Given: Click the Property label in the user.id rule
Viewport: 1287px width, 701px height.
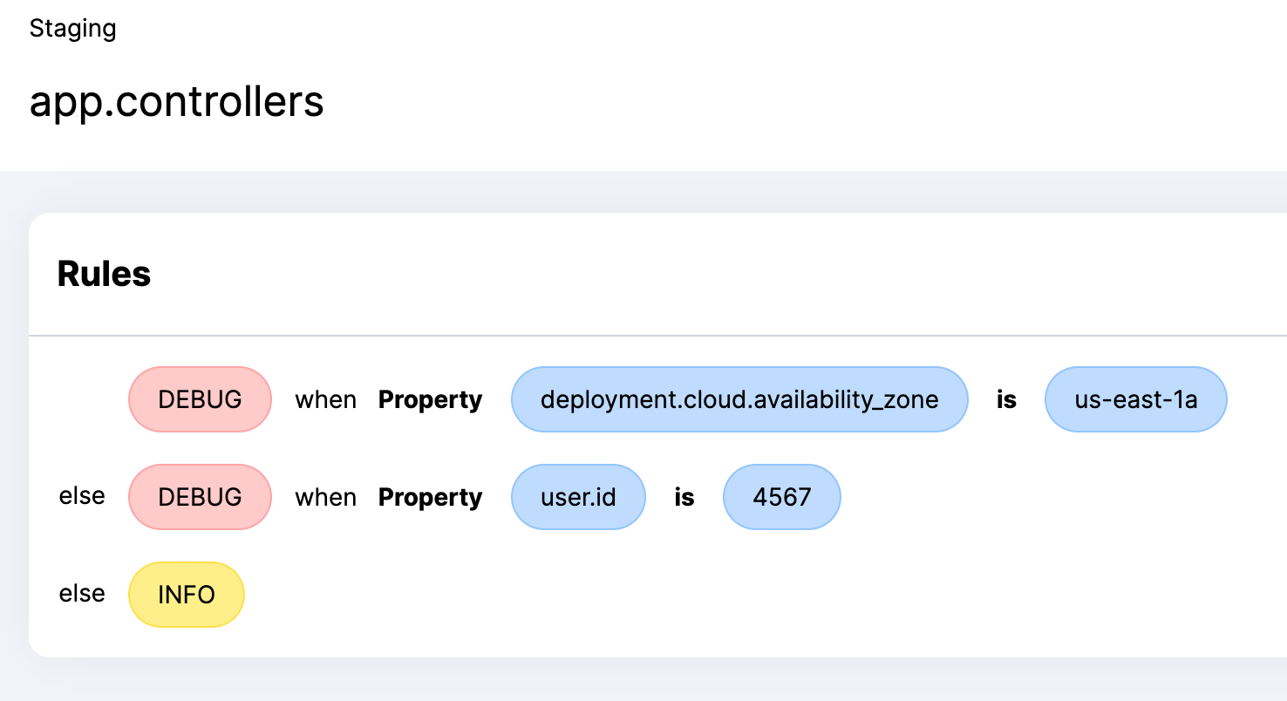Looking at the screenshot, I should tap(430, 497).
